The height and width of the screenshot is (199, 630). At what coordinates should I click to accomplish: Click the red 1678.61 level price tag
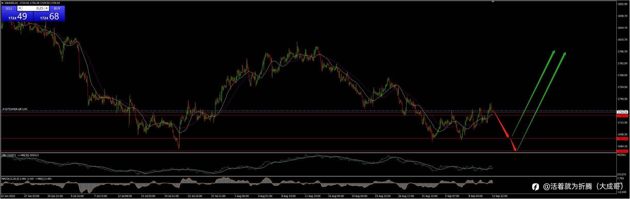622,151
